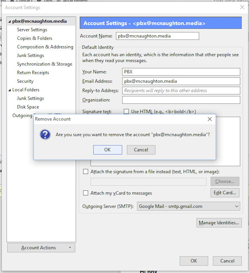Screen dimensions: 249x273
Task: Click the Manage Identities button
Action: pyautogui.click(x=219, y=223)
